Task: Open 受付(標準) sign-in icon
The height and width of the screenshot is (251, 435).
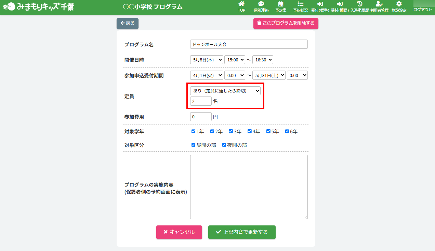Action: (320, 4)
